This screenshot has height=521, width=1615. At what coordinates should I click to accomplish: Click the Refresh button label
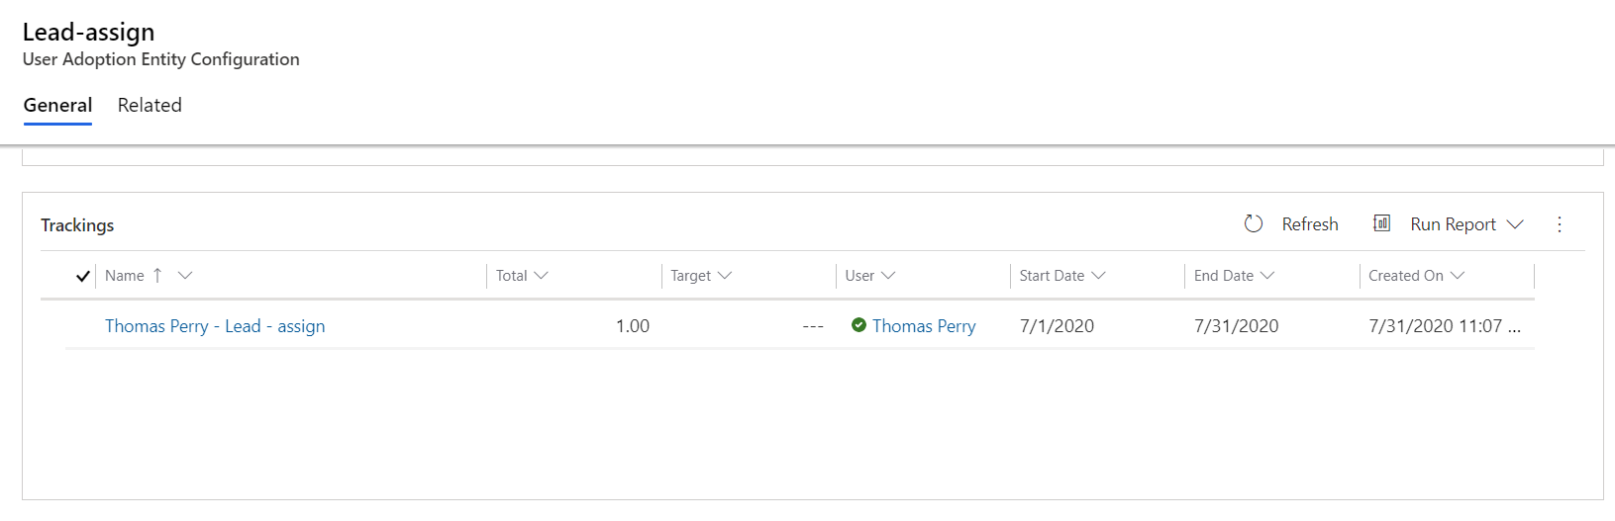pos(1310,224)
